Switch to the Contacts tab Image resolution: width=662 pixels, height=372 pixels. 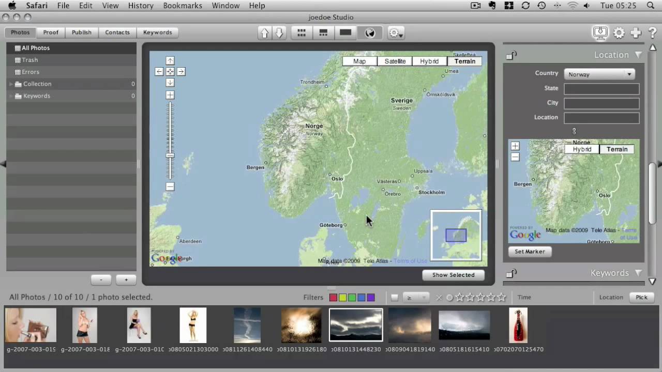[x=117, y=33]
